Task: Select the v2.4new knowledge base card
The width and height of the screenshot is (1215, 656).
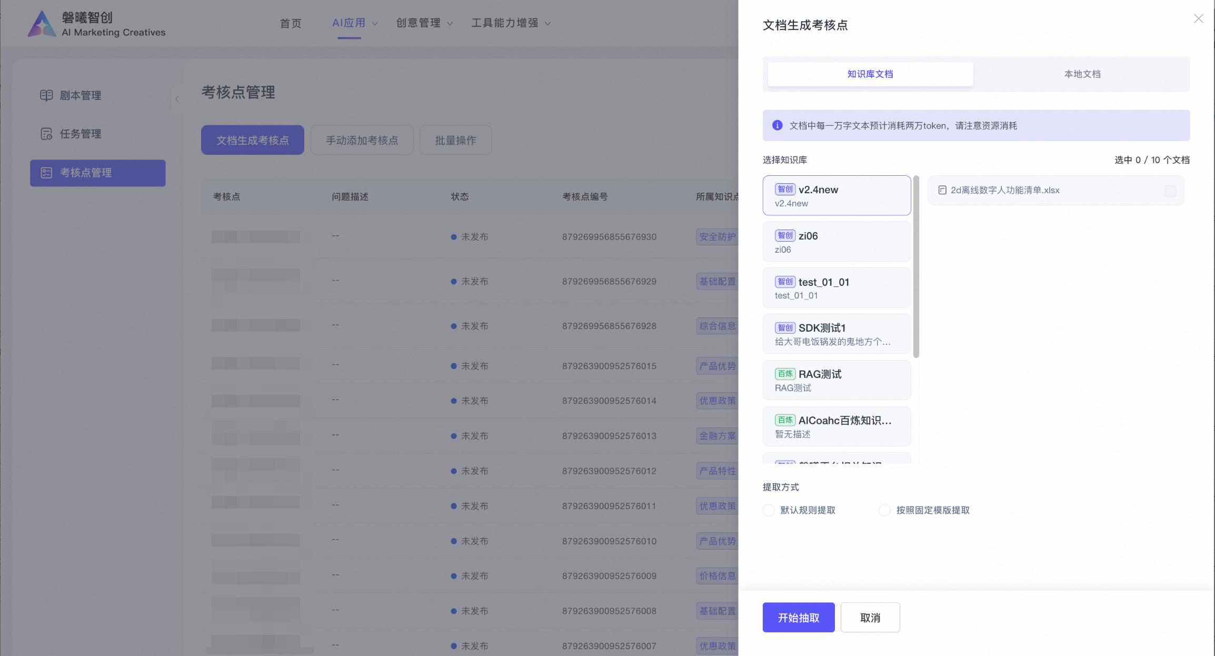Action: click(836, 195)
